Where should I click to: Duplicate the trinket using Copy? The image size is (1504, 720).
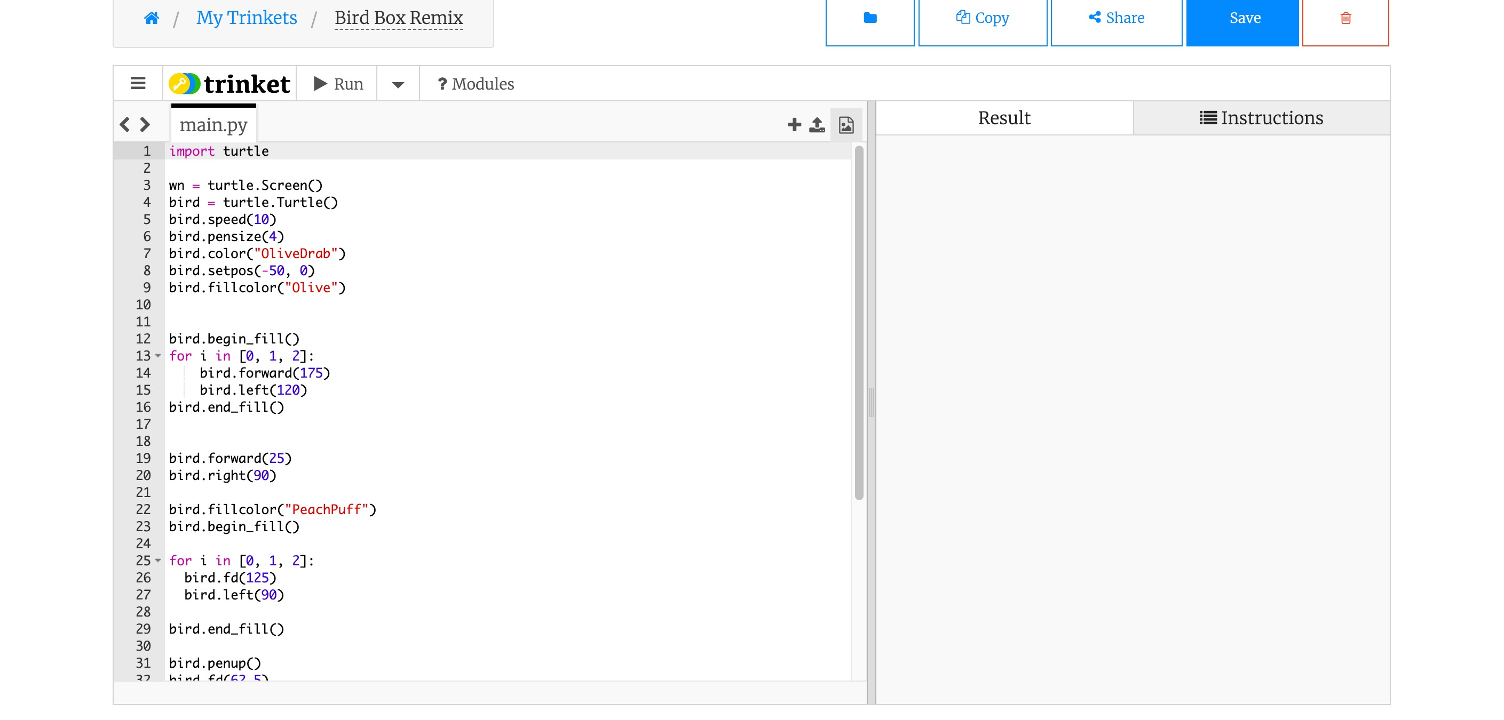[983, 18]
